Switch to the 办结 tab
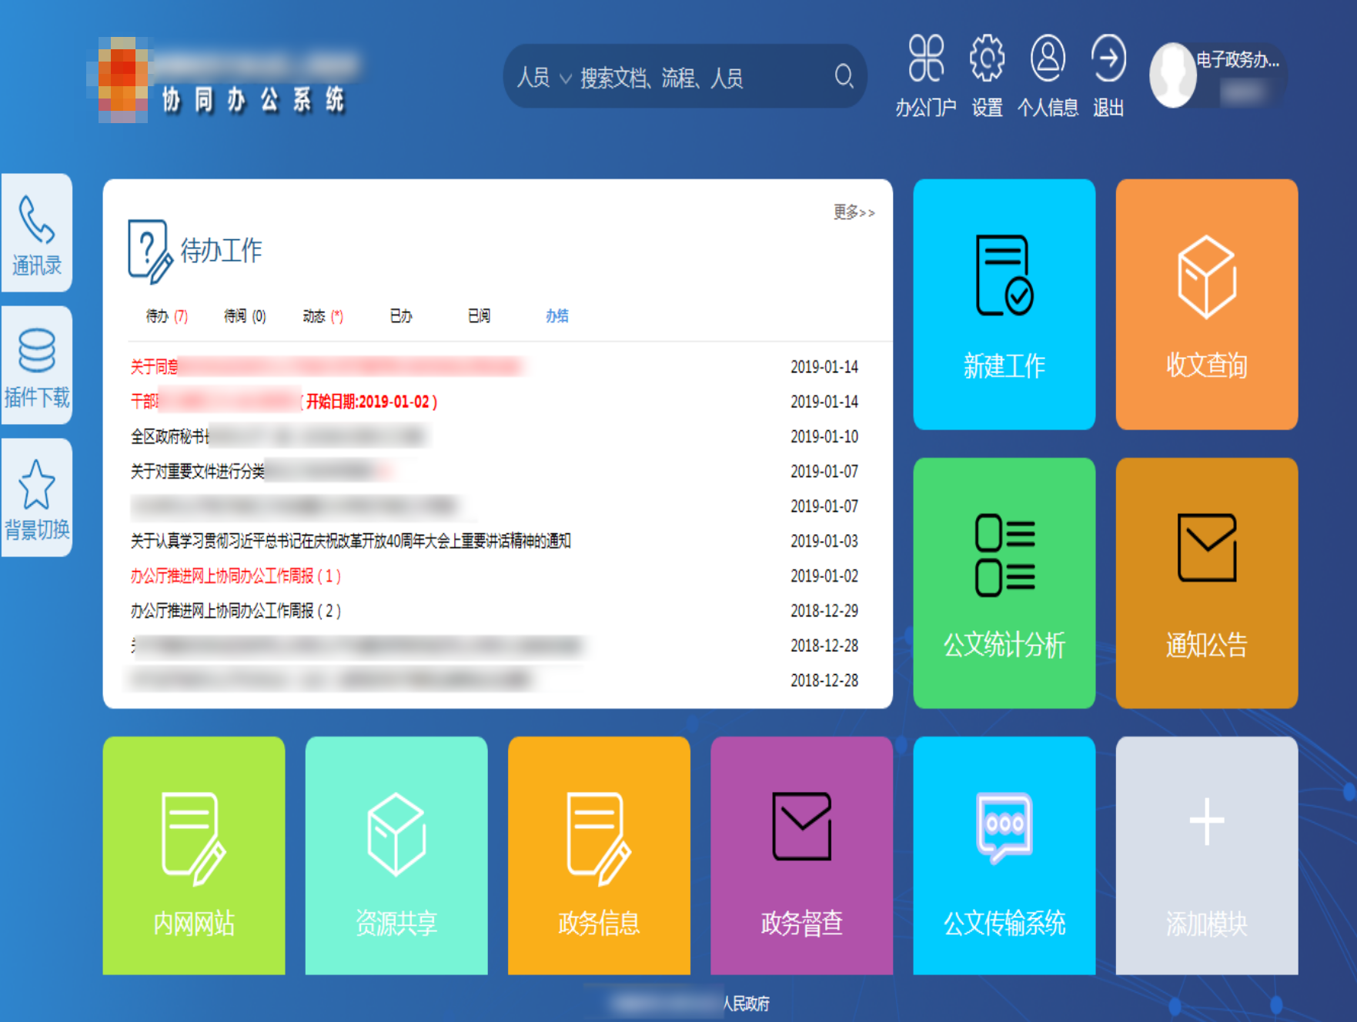 [557, 316]
